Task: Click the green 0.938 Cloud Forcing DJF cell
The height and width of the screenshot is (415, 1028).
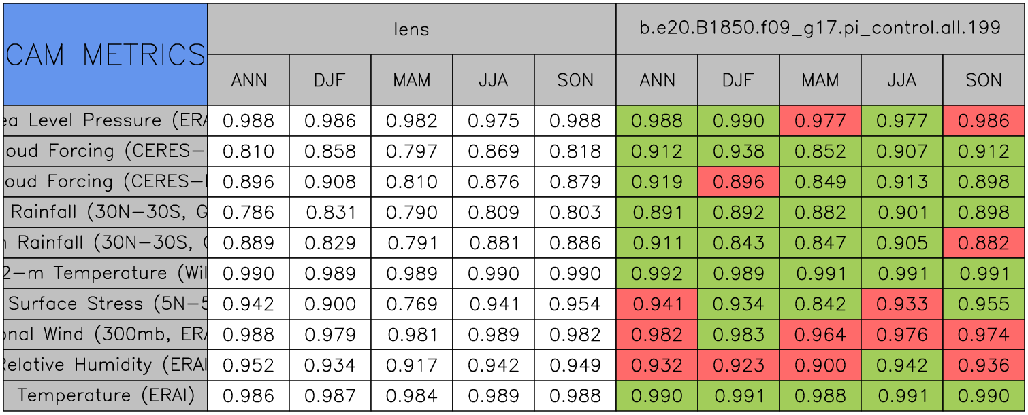Action: coord(738,151)
